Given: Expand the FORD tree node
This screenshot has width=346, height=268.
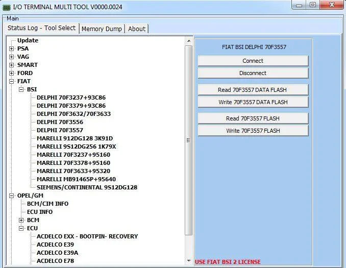Looking at the screenshot, I should tap(12, 73).
